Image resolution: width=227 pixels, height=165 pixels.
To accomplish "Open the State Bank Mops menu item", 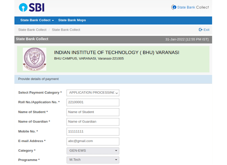I will click(72, 20).
